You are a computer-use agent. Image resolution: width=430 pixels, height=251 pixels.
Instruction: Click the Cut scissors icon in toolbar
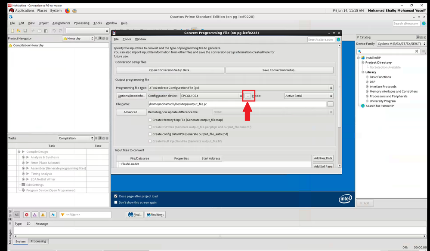point(33,31)
